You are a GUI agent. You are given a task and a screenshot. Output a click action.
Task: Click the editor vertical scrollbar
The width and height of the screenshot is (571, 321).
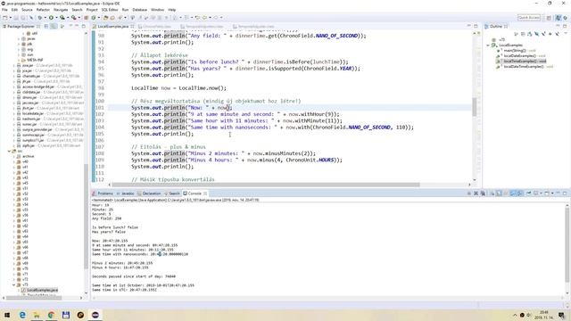pos(474,107)
